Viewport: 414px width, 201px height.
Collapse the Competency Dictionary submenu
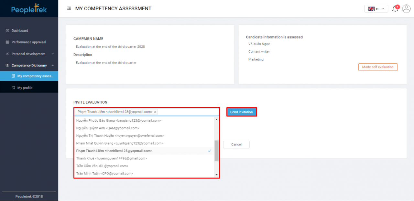[x=52, y=65]
